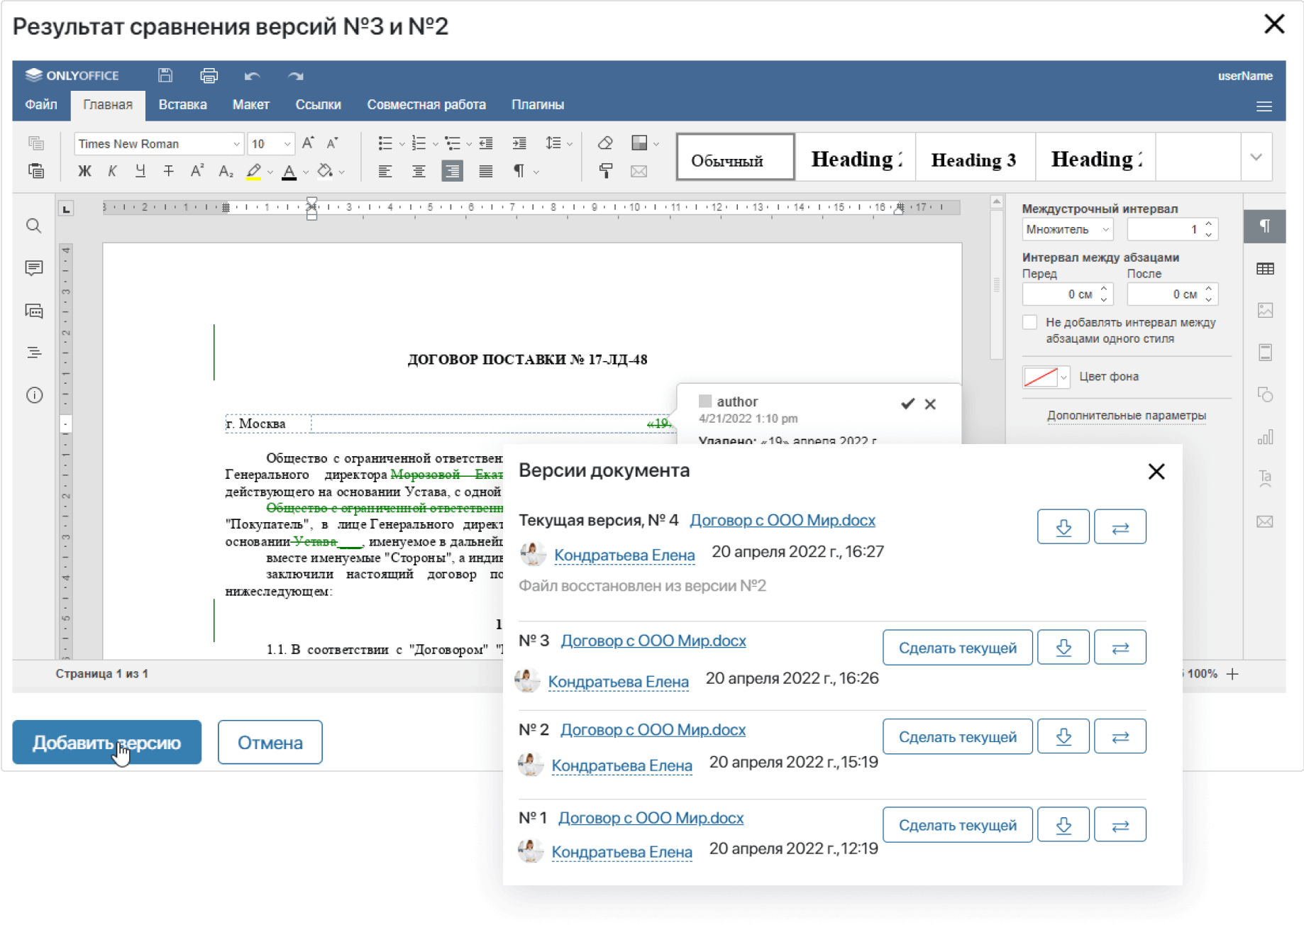Align text to the left
Viewport: 1304px width, 935px height.
(x=385, y=171)
